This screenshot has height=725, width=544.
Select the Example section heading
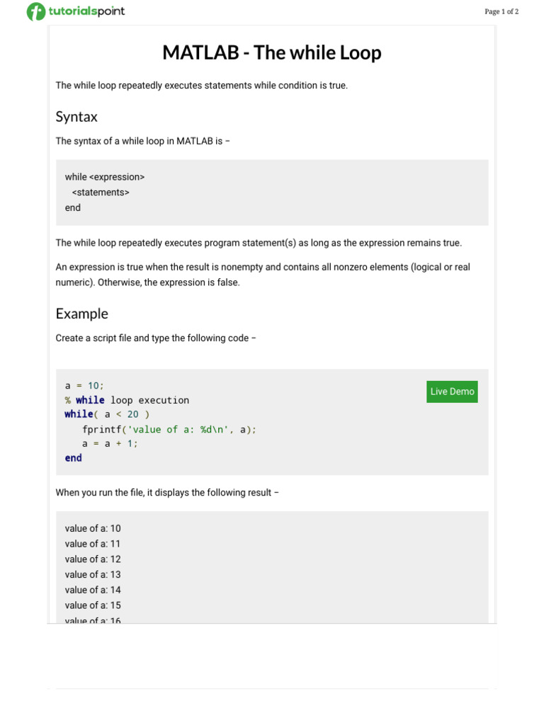click(81, 314)
